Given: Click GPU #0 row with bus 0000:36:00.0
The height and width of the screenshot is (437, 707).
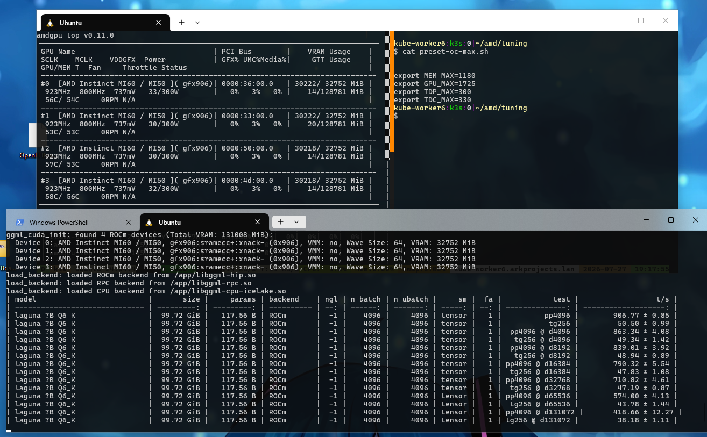Looking at the screenshot, I should pyautogui.click(x=206, y=84).
